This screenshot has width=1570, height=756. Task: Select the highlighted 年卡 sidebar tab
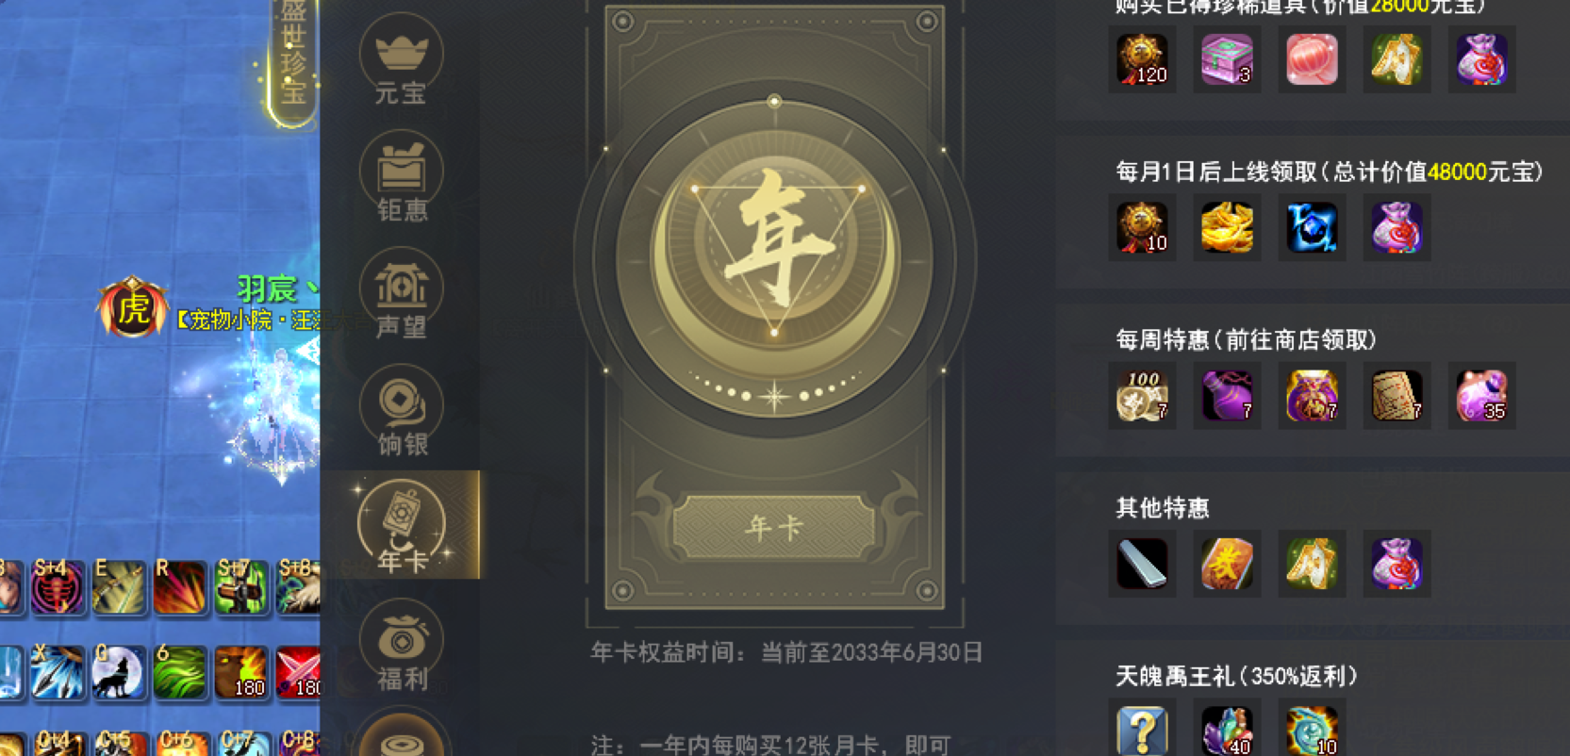(x=401, y=525)
